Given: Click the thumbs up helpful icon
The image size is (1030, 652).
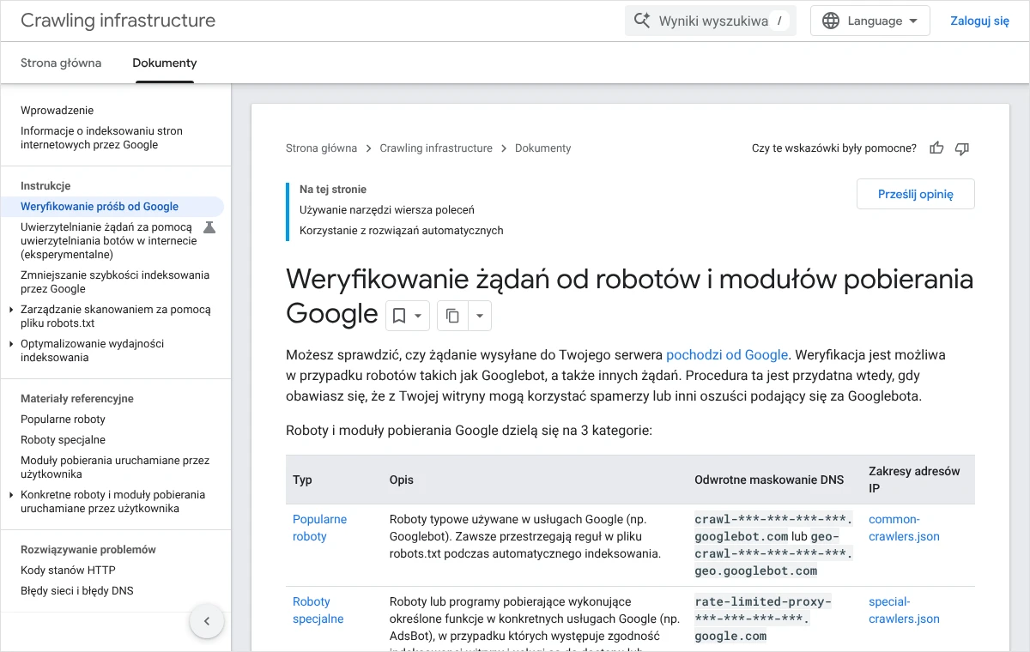Looking at the screenshot, I should pyautogui.click(x=936, y=148).
